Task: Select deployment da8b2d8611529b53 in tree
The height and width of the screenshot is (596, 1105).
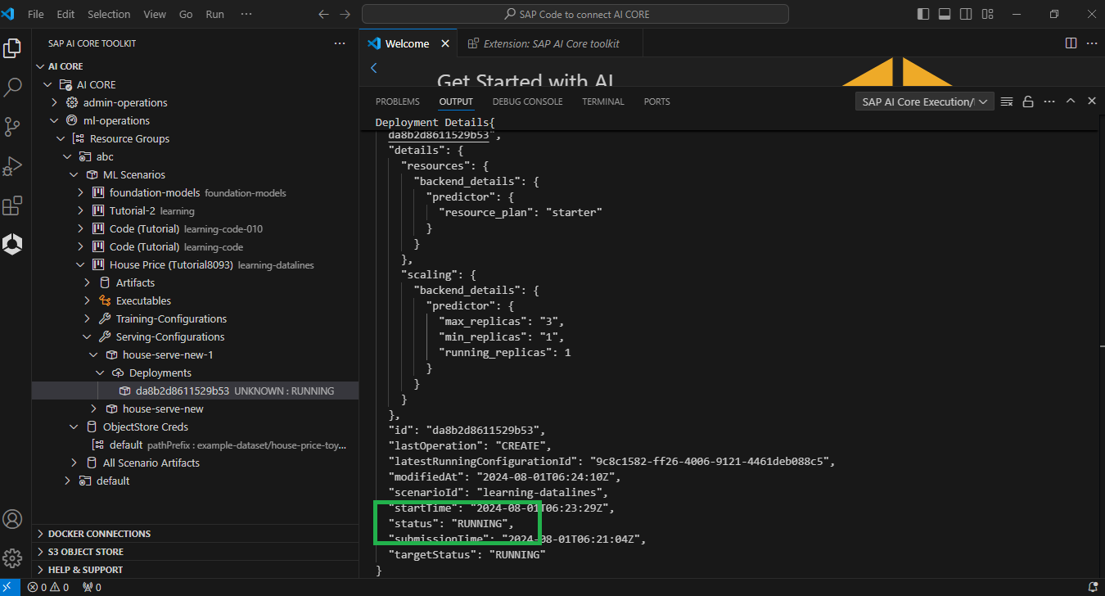Action: [195, 391]
